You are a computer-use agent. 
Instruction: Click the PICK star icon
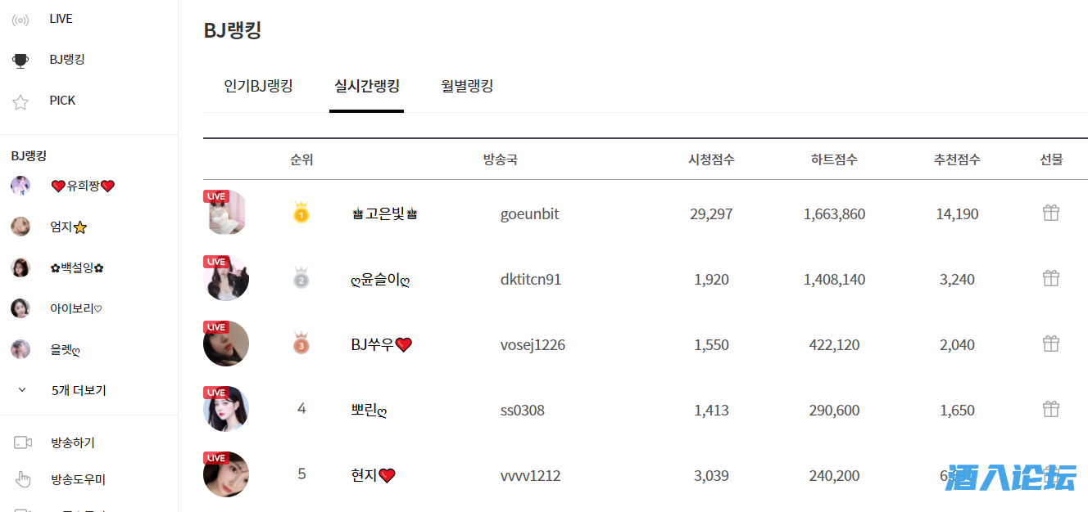point(20,101)
